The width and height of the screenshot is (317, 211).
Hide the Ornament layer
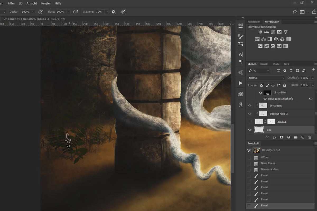250,105
